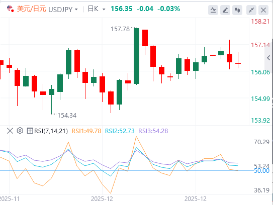Toggle the RSI2 cyan line label

(120, 131)
